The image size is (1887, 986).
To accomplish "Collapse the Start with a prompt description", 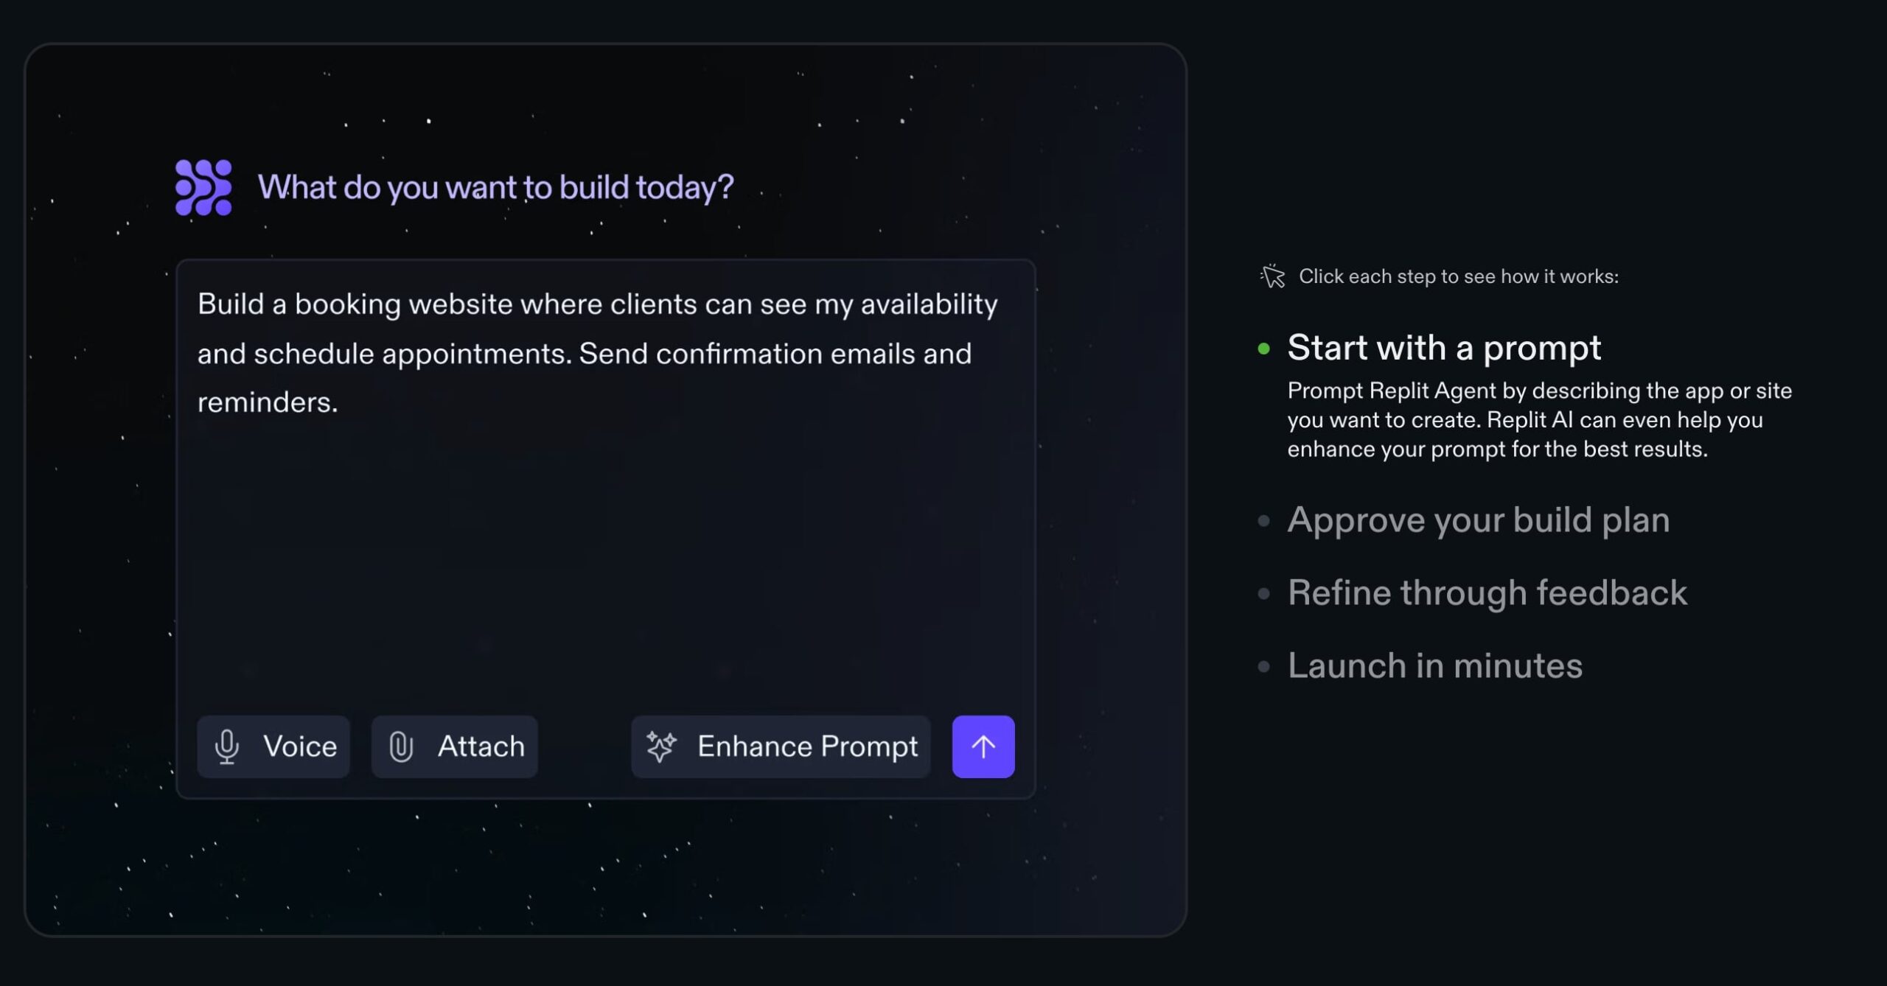I will tap(1443, 348).
